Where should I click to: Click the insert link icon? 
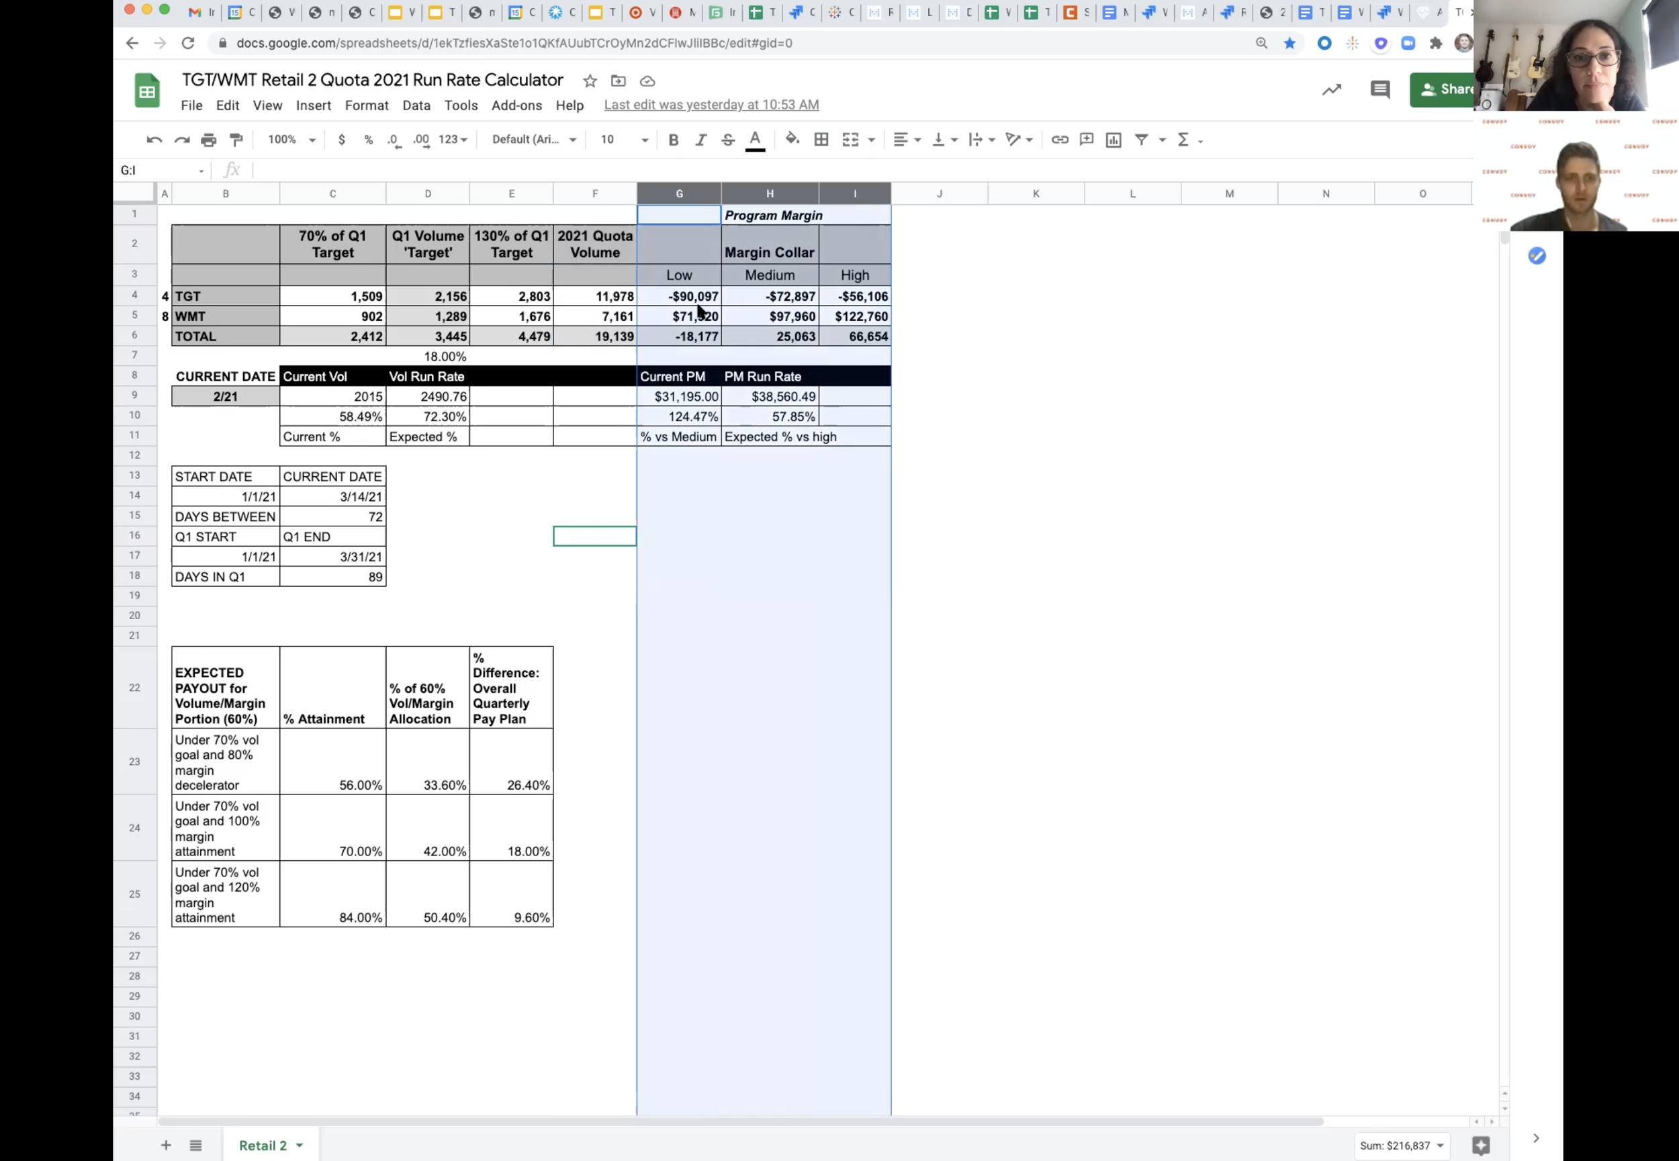click(1059, 140)
